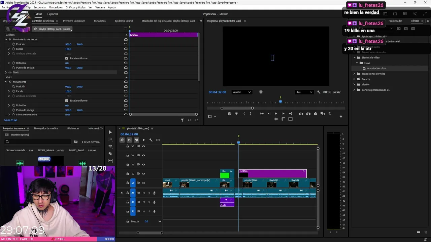Image resolution: width=431 pixels, height=242 pixels.
Task: Click the closed captions track options icon
Action: pyautogui.click(x=158, y=140)
